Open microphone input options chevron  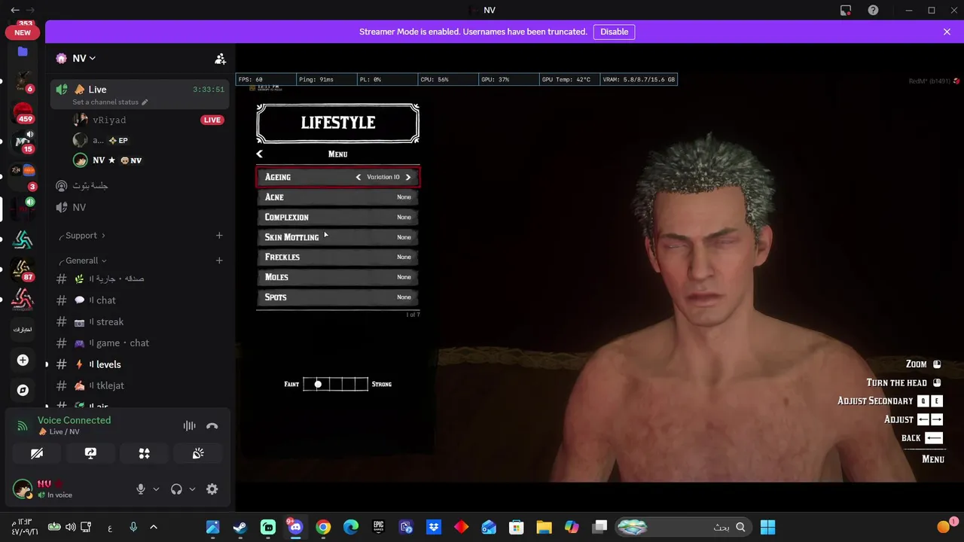[x=156, y=489]
